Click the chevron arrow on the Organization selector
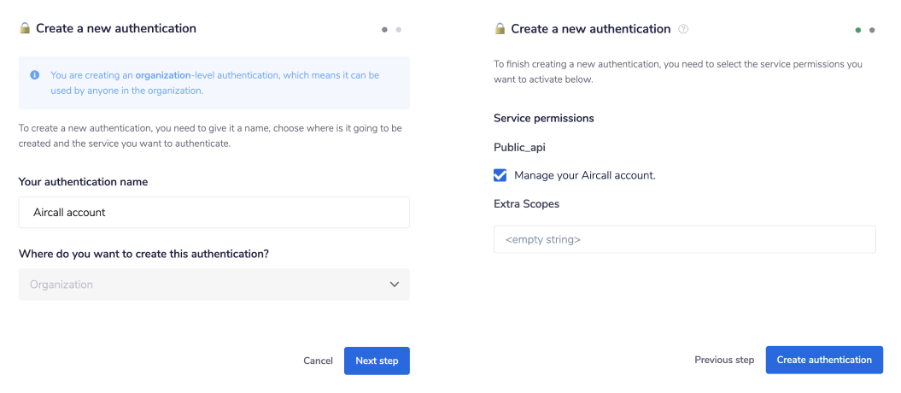This screenshot has width=901, height=393. tap(394, 284)
